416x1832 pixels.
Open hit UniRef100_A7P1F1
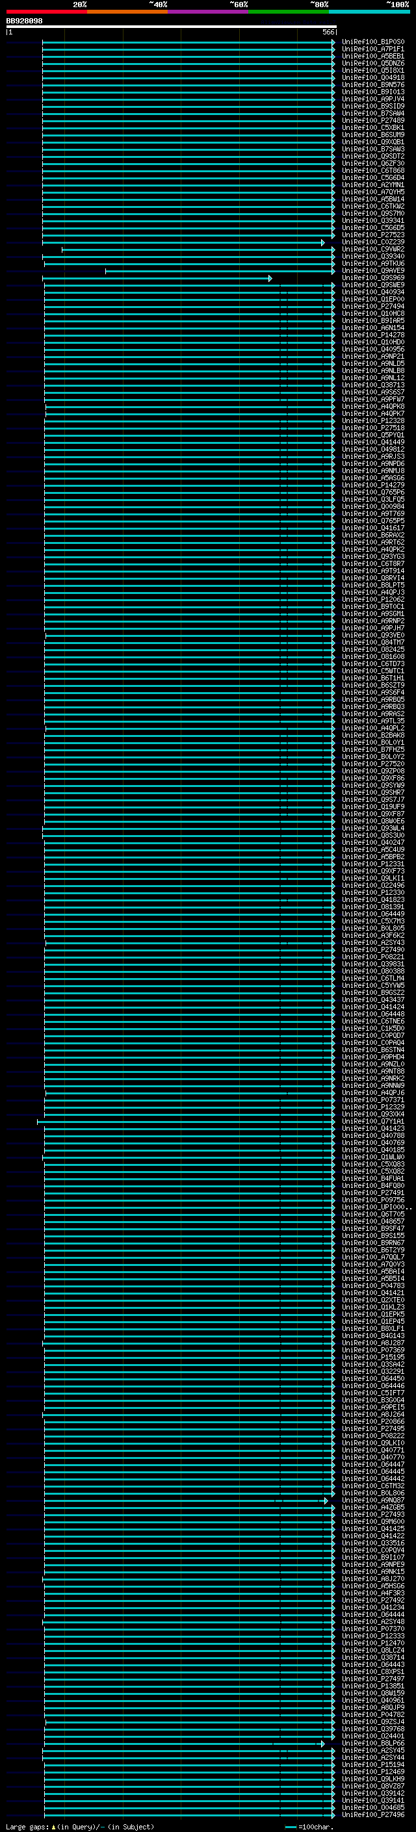click(372, 49)
